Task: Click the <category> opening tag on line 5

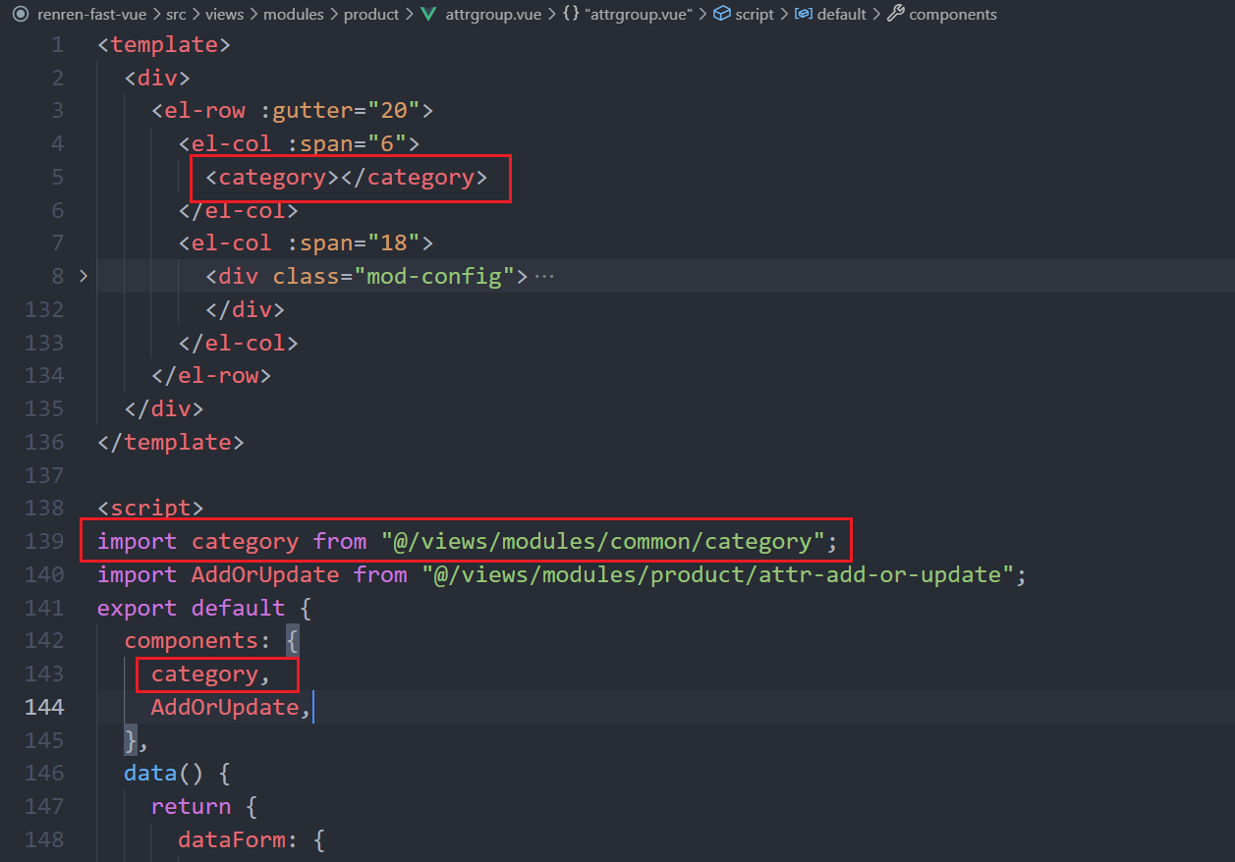Action: 272,177
